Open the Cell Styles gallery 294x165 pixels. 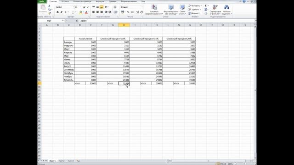pos(182,10)
